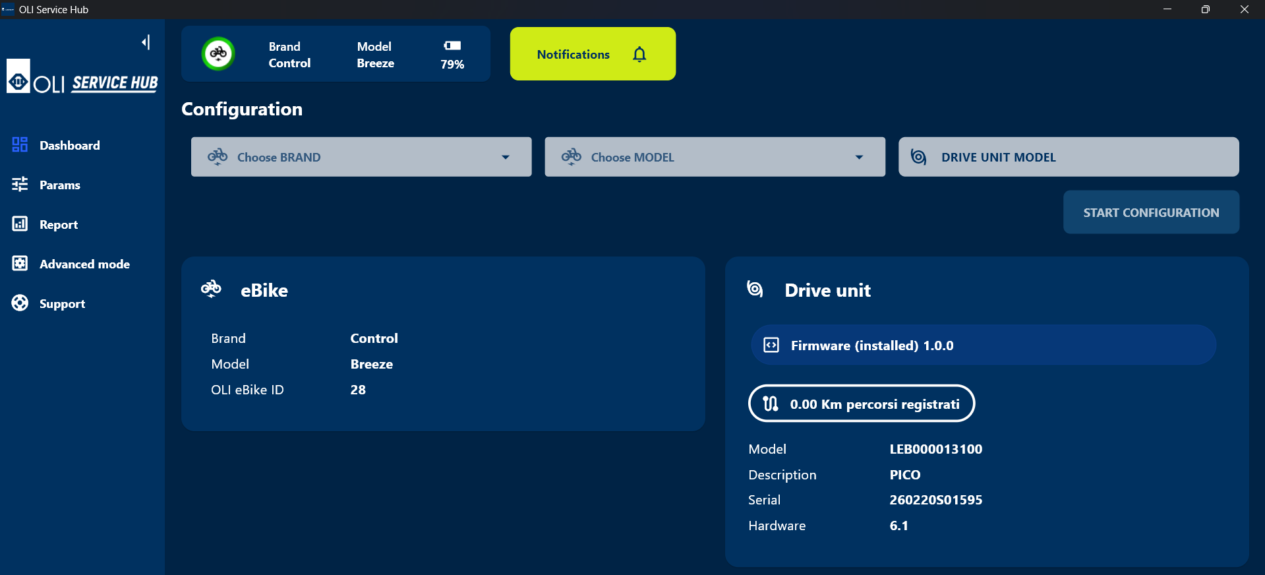Click the 79% battery percentage

coord(452,64)
